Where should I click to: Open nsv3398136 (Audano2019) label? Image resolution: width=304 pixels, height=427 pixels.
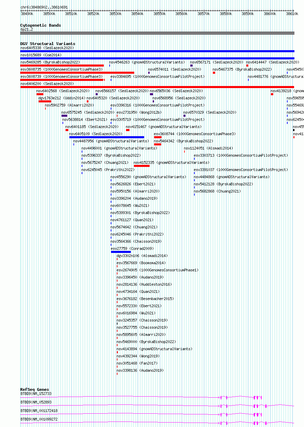140,371
